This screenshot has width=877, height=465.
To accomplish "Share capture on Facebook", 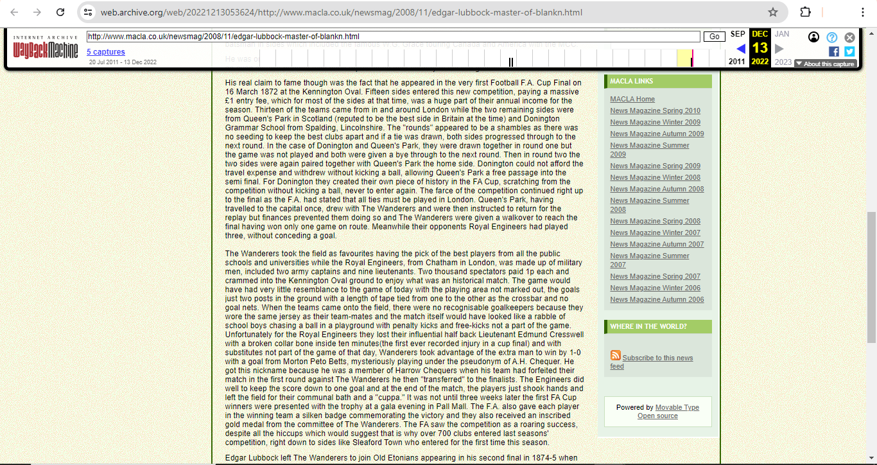I will [834, 51].
